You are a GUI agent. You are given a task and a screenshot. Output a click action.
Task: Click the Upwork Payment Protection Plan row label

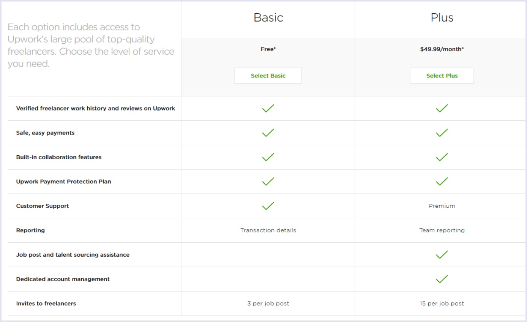63,182
